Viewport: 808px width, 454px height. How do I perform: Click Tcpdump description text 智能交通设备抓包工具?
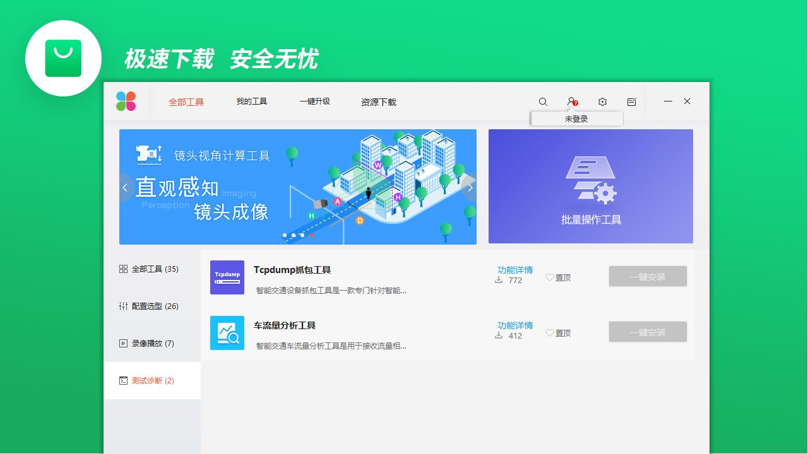(x=331, y=291)
